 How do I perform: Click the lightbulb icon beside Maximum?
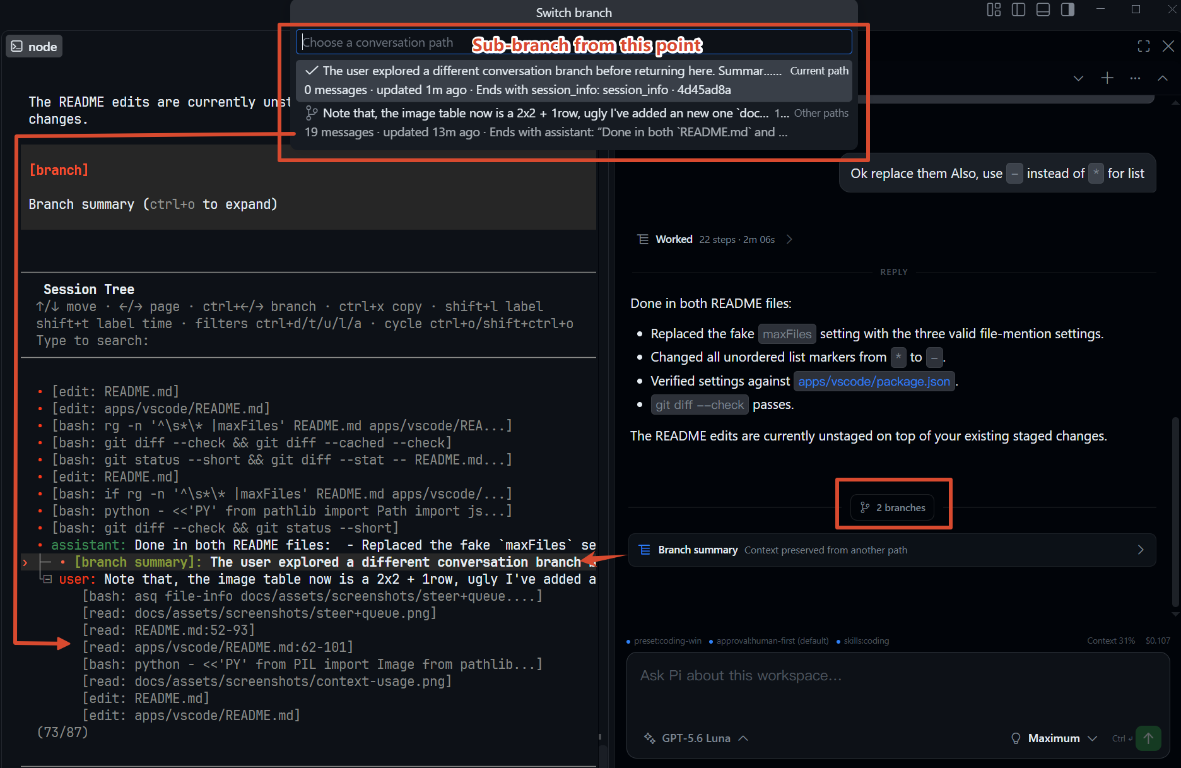1016,738
